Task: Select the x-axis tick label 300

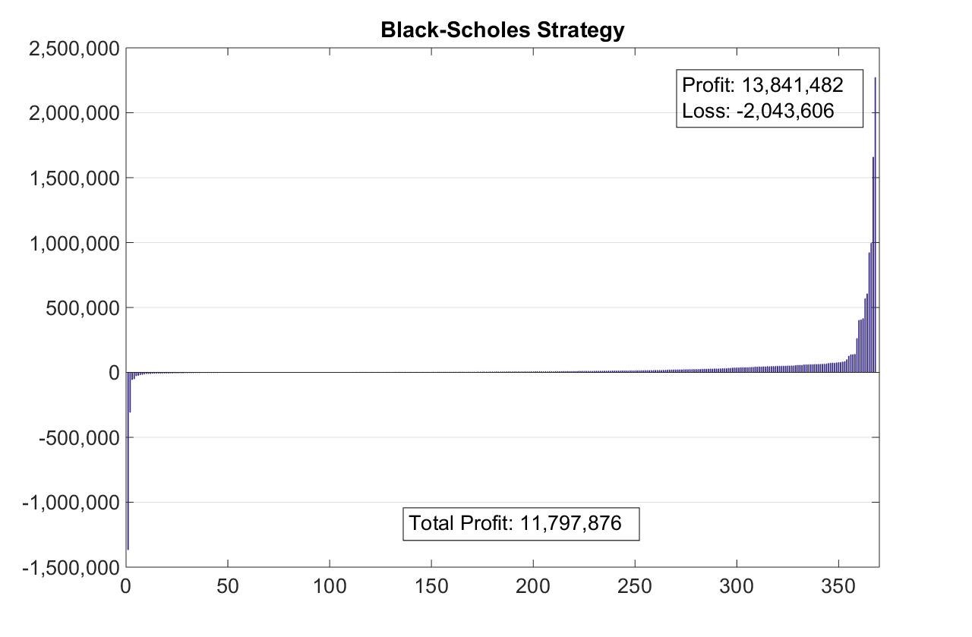Action: (736, 587)
